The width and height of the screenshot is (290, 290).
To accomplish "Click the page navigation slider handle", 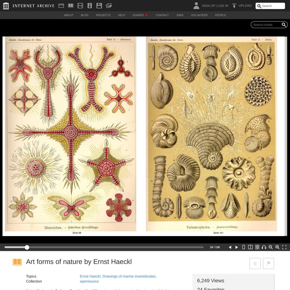I will [x=27, y=247].
